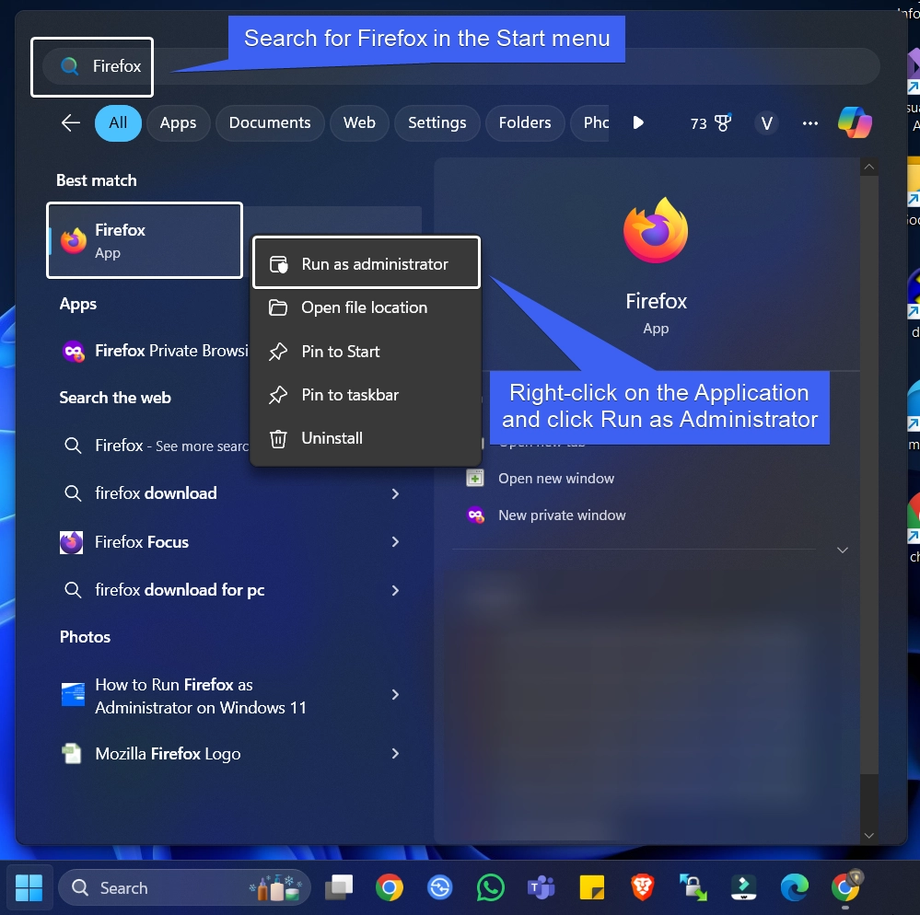Switch to the Web filter tab

click(x=360, y=123)
